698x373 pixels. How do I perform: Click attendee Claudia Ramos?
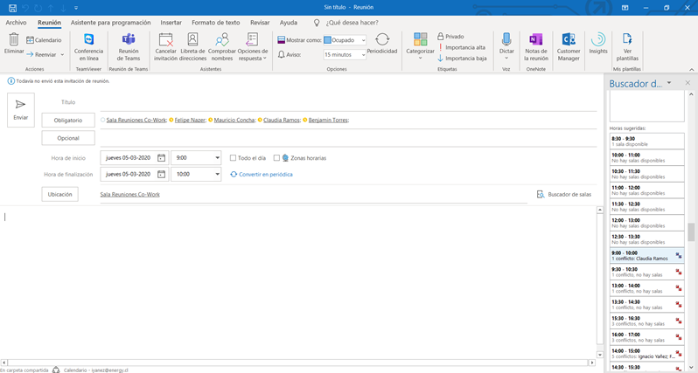click(282, 120)
